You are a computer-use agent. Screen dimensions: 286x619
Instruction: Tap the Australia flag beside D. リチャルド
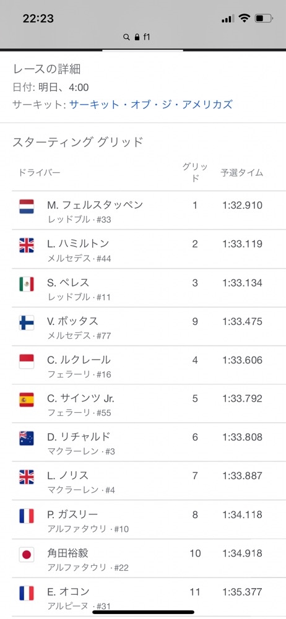click(x=27, y=439)
